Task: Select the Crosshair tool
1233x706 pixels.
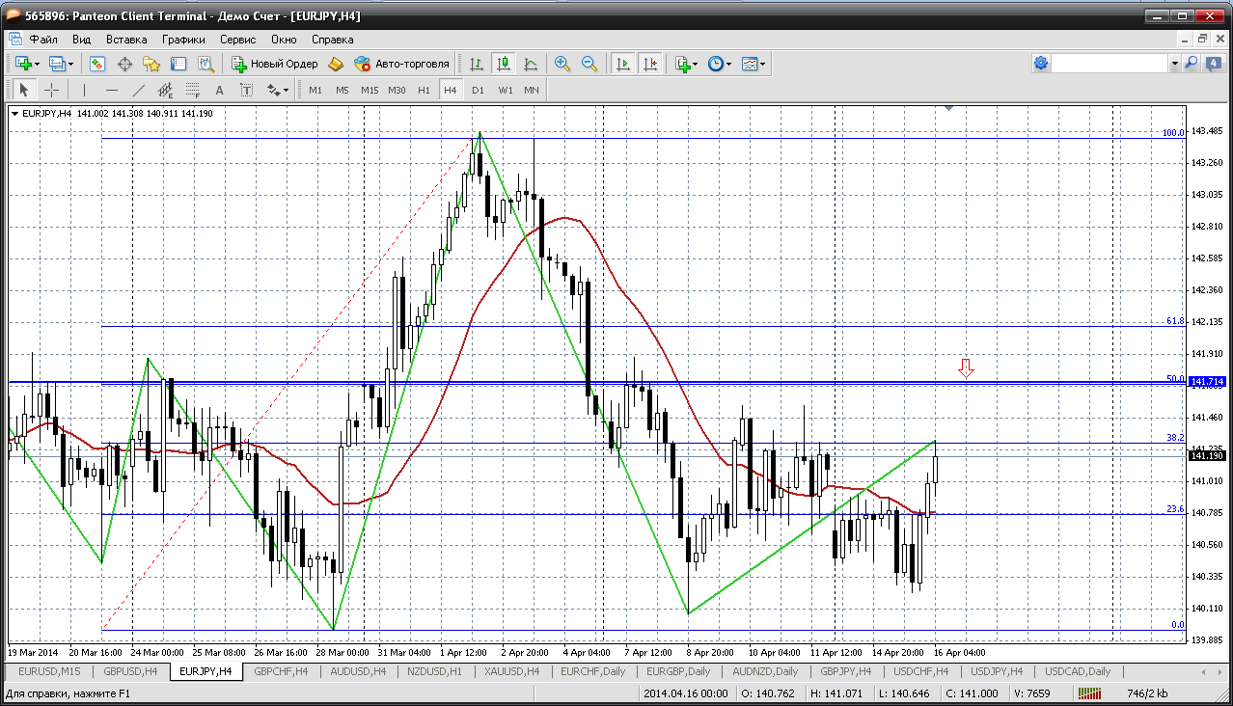Action: pos(51,90)
